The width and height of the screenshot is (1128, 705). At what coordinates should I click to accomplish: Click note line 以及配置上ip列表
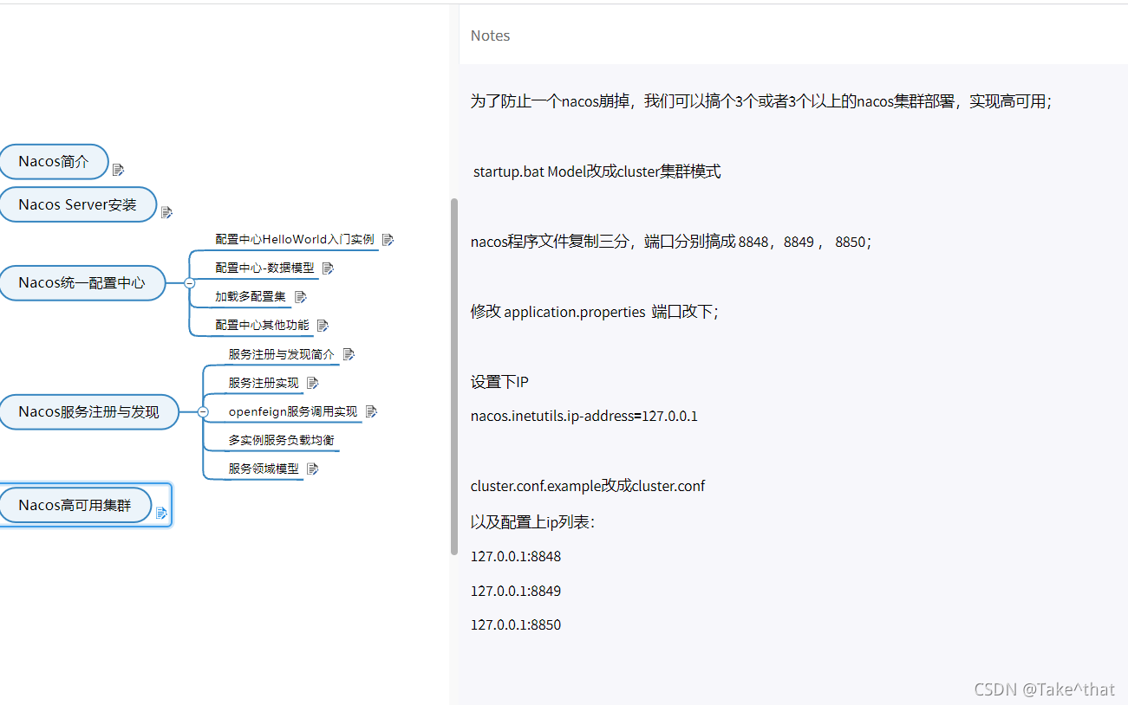coord(532,522)
